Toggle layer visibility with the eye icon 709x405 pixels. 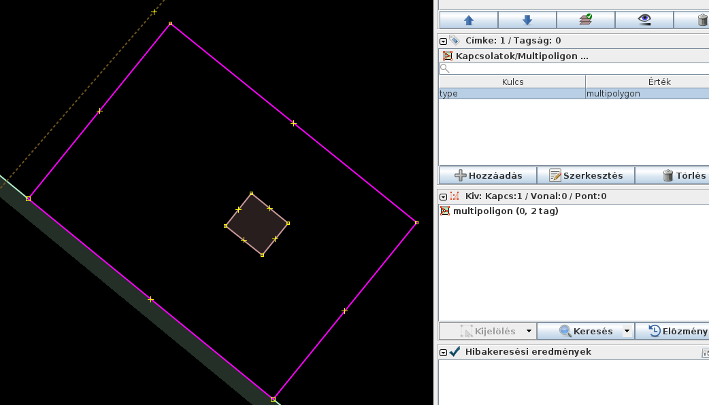[x=644, y=20]
